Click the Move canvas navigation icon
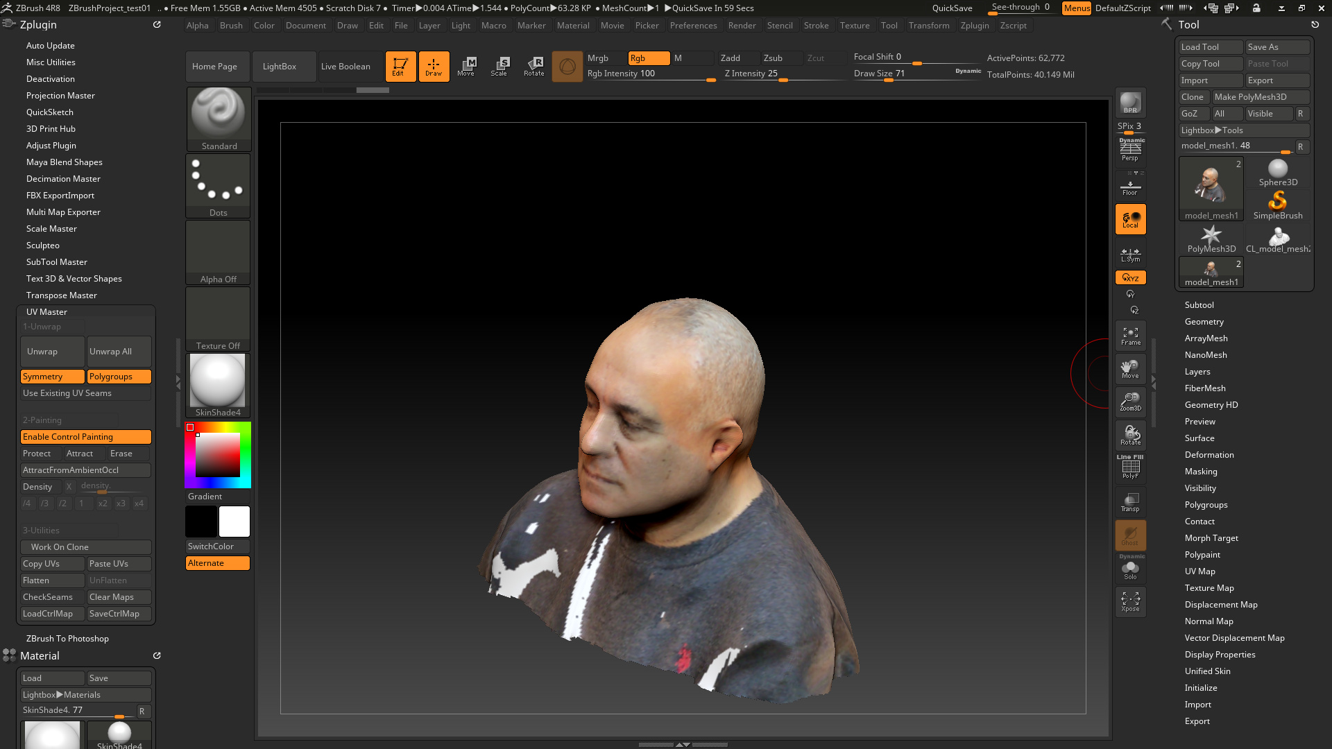1332x749 pixels. pyautogui.click(x=1130, y=370)
